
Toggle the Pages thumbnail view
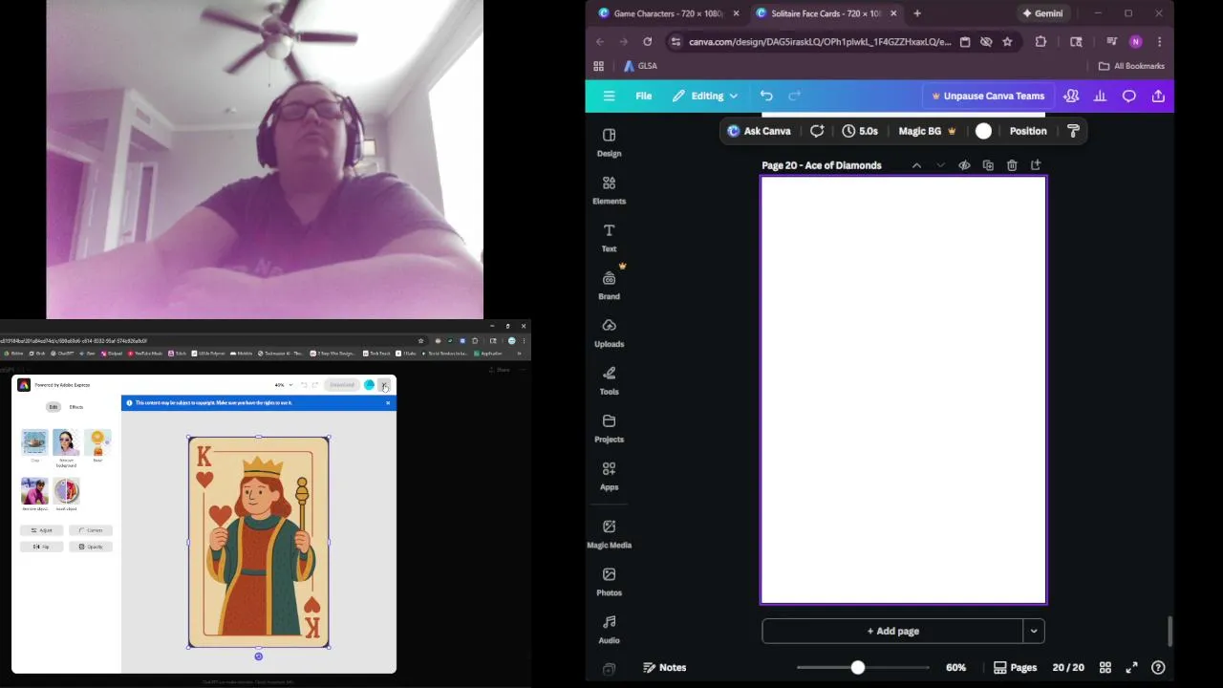(1015, 667)
